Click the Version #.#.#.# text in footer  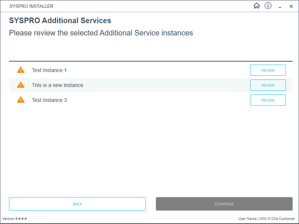click(x=15, y=219)
